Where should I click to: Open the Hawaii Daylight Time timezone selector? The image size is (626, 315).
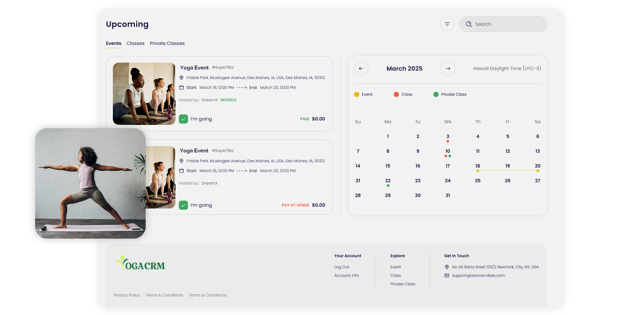click(507, 69)
